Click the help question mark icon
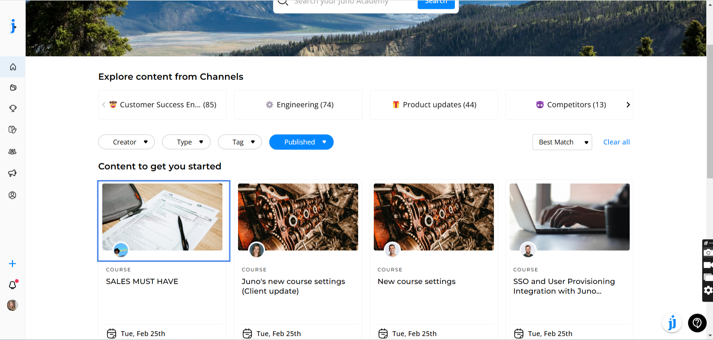This screenshot has width=713, height=340. pyautogui.click(x=697, y=323)
